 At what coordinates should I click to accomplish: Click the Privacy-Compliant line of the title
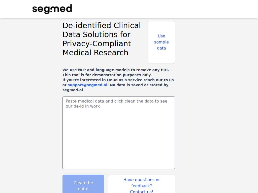97,44
